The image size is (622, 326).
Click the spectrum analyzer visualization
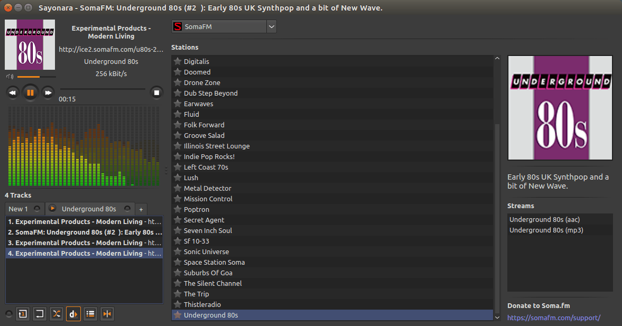(x=83, y=146)
